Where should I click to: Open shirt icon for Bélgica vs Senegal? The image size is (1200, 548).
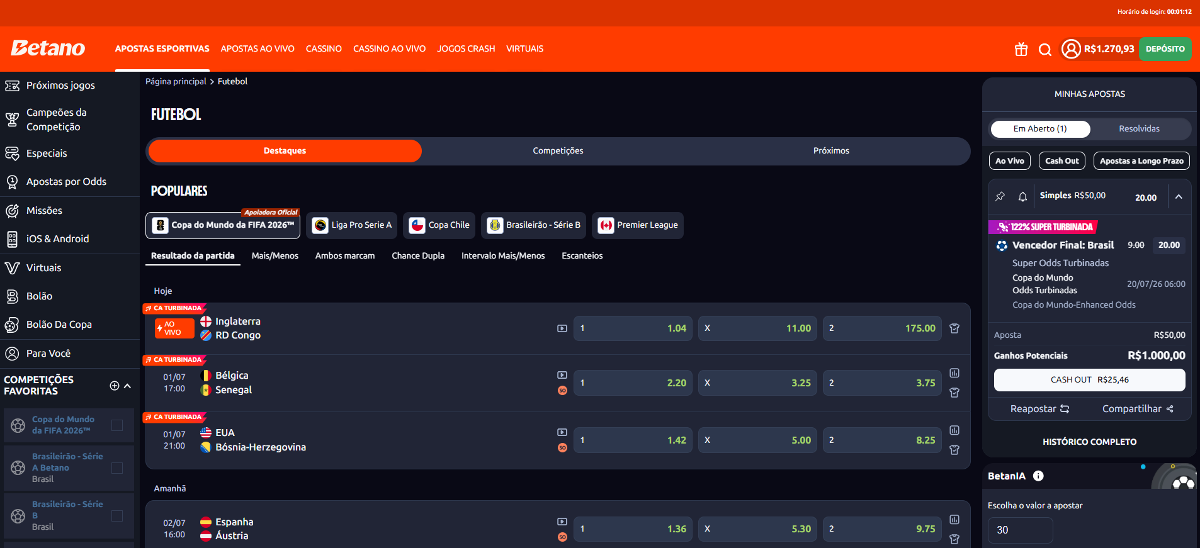click(x=954, y=393)
